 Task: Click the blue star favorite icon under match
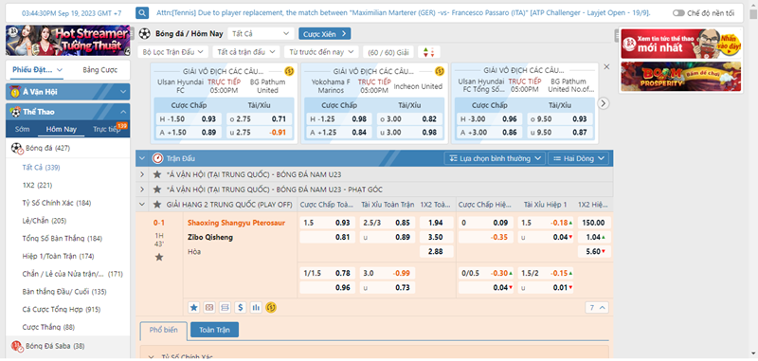coord(194,307)
